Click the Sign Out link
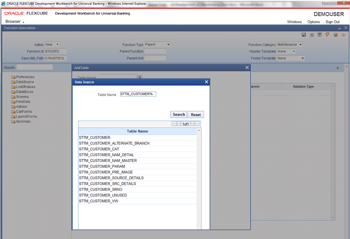The width and height of the screenshot is (350, 239). tap(332, 22)
